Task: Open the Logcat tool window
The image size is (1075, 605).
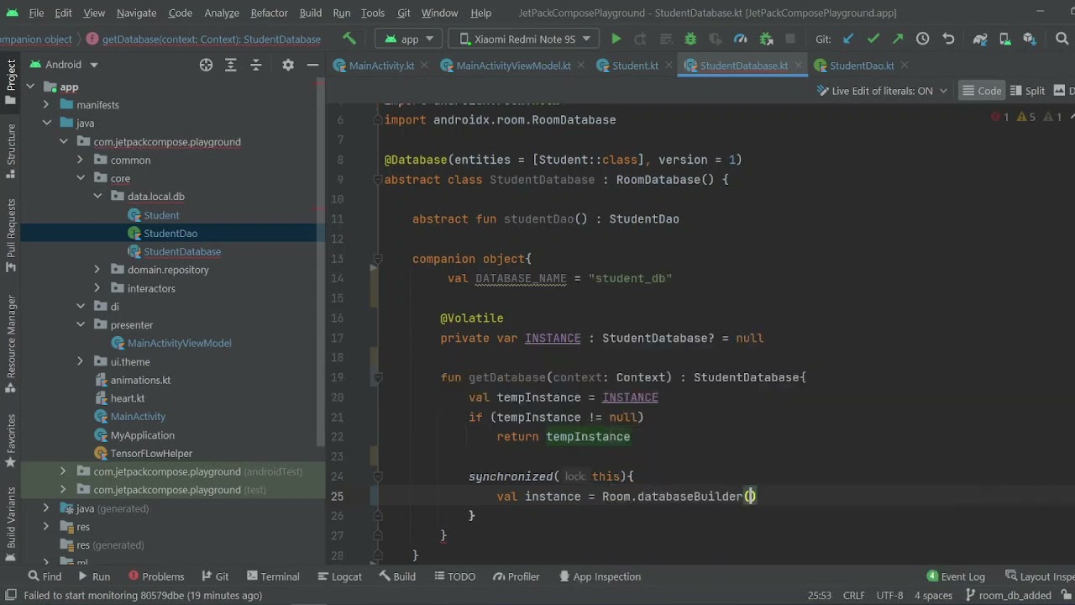Action: point(340,576)
